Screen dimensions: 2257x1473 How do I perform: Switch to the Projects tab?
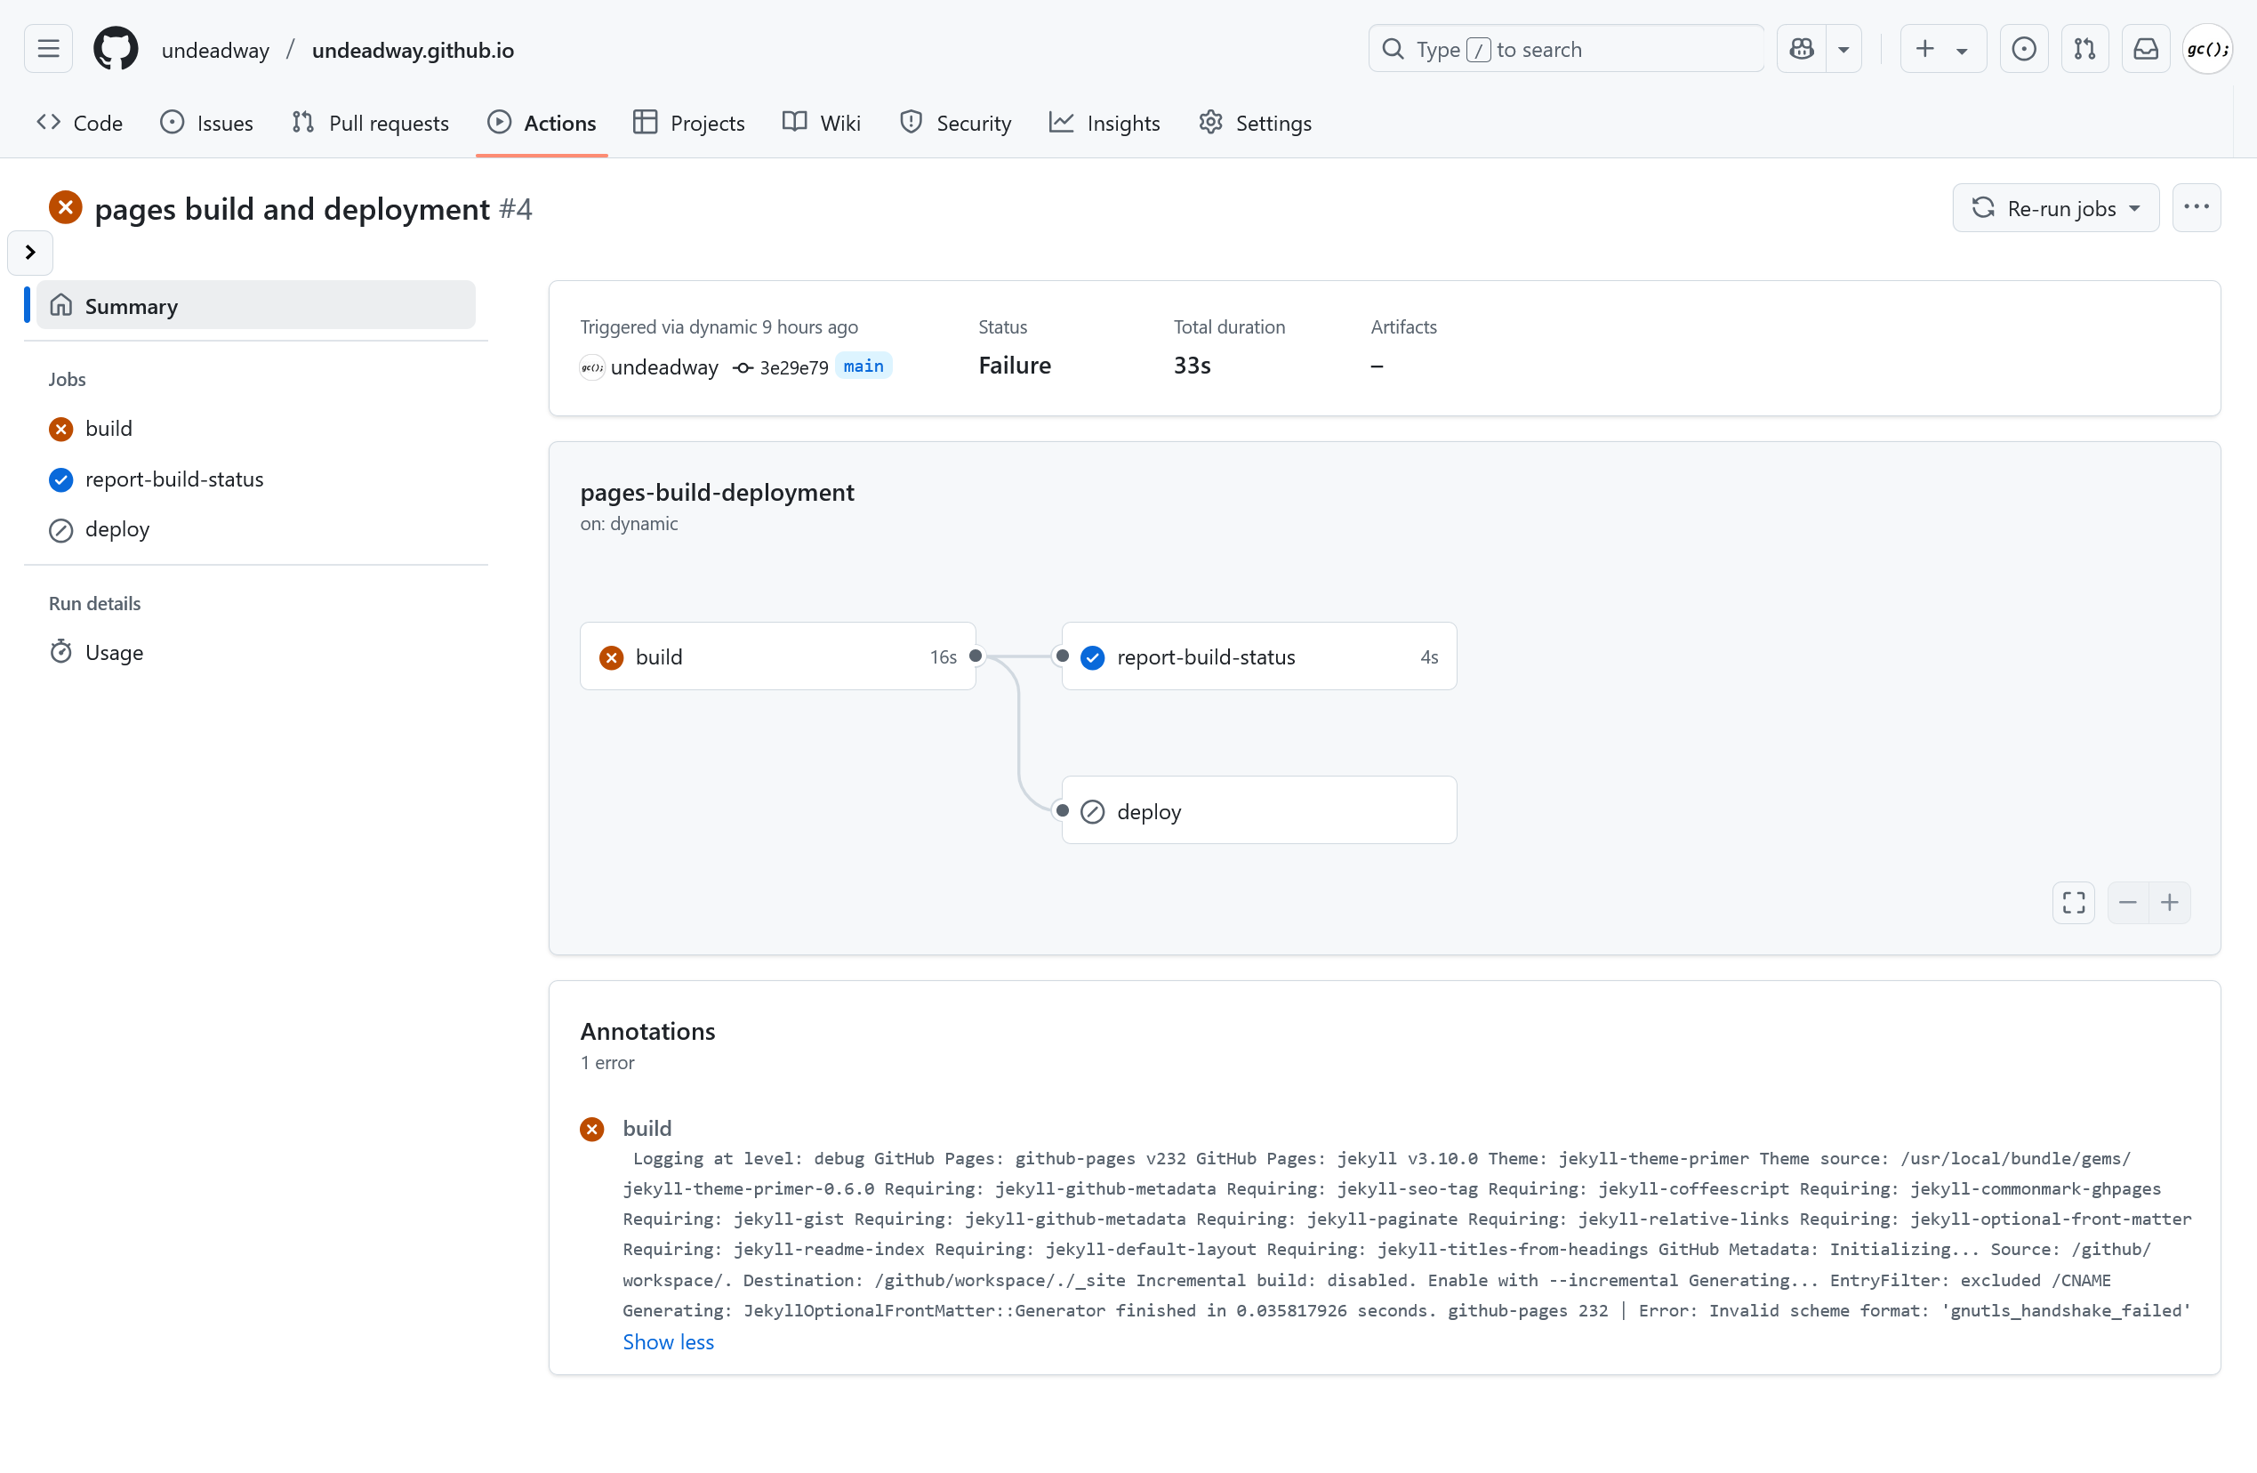coord(689,124)
